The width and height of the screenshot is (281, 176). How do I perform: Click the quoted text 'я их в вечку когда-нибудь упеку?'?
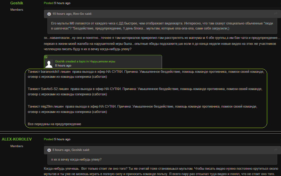[x=76, y=159]
